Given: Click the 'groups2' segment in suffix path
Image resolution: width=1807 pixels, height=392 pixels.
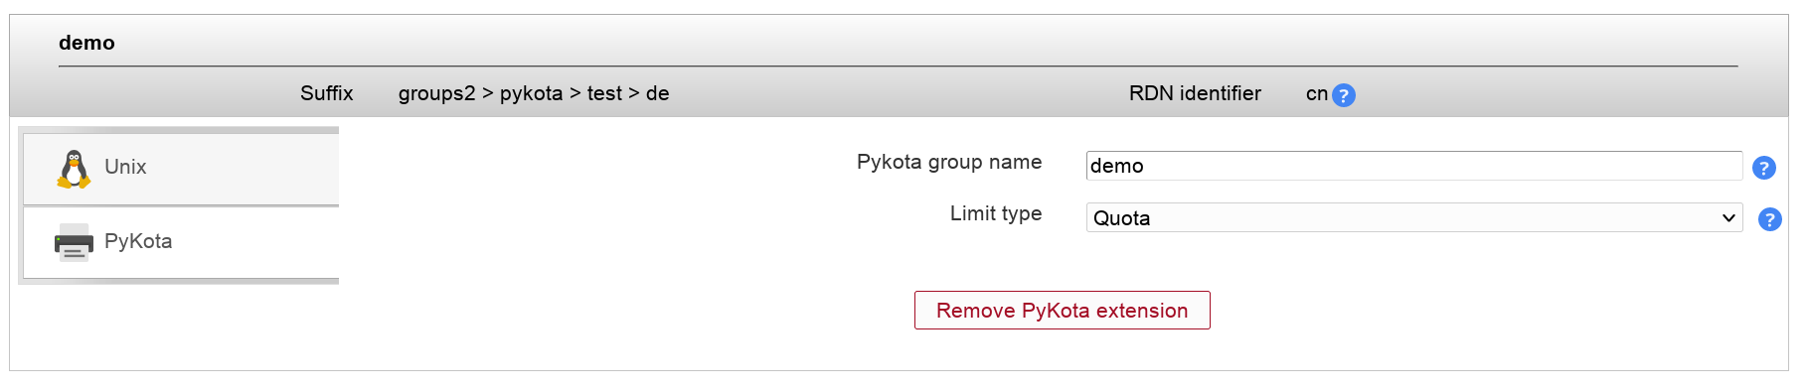Looking at the screenshot, I should 436,93.
